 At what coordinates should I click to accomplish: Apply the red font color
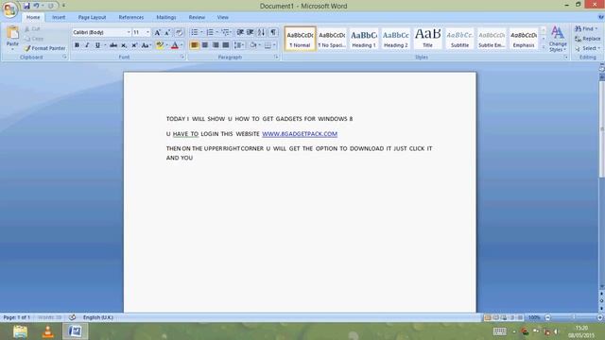pos(174,45)
